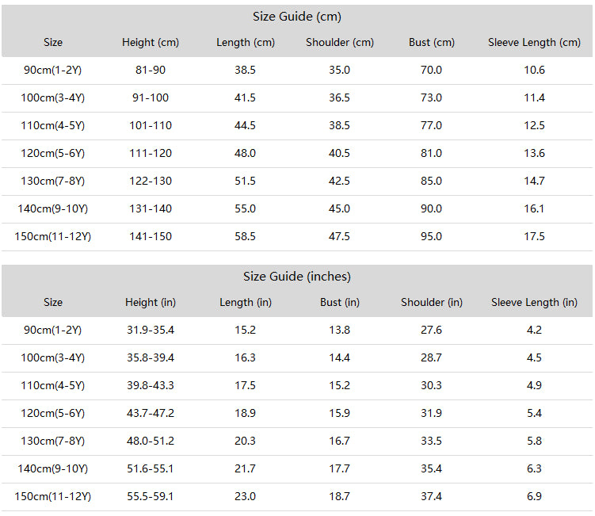
Task: Select the 150cm(11-12Y) size in inches table
Action: (x=53, y=496)
